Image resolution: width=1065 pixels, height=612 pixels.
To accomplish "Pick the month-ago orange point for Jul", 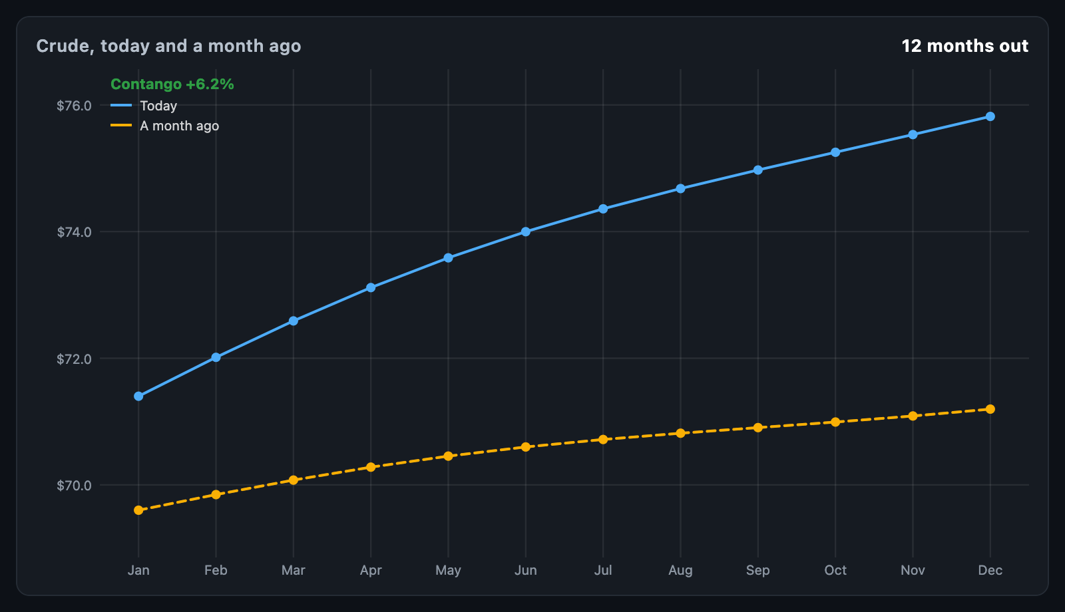I will click(603, 439).
